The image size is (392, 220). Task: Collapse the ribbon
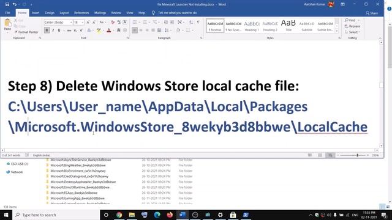380,38
